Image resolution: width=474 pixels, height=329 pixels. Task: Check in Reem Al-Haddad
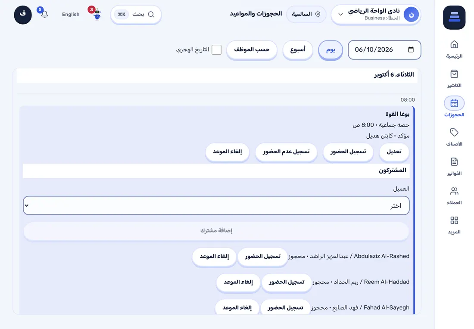[287, 282]
